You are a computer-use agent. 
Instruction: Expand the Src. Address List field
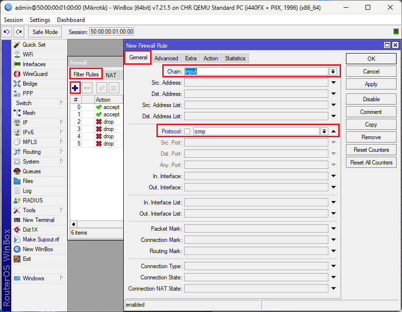333,105
